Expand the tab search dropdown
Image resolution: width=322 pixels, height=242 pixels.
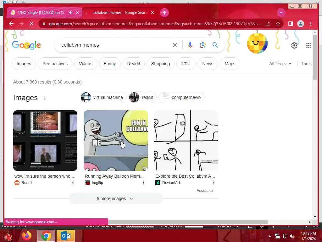point(281,13)
